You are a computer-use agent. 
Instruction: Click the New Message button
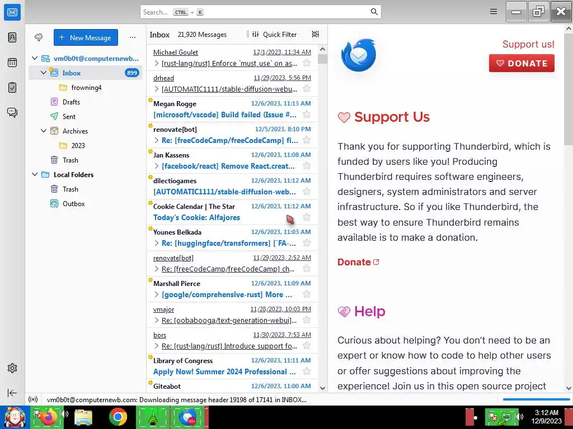coord(86,37)
